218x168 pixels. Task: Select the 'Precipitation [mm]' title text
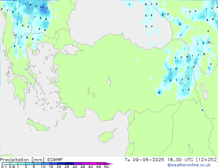[22, 160]
